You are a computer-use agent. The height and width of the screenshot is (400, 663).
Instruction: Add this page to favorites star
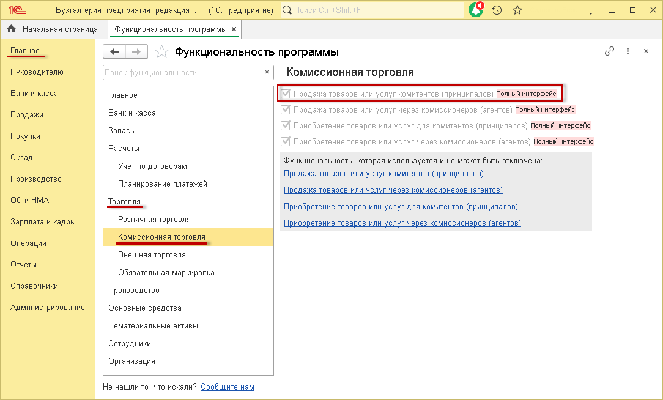161,52
